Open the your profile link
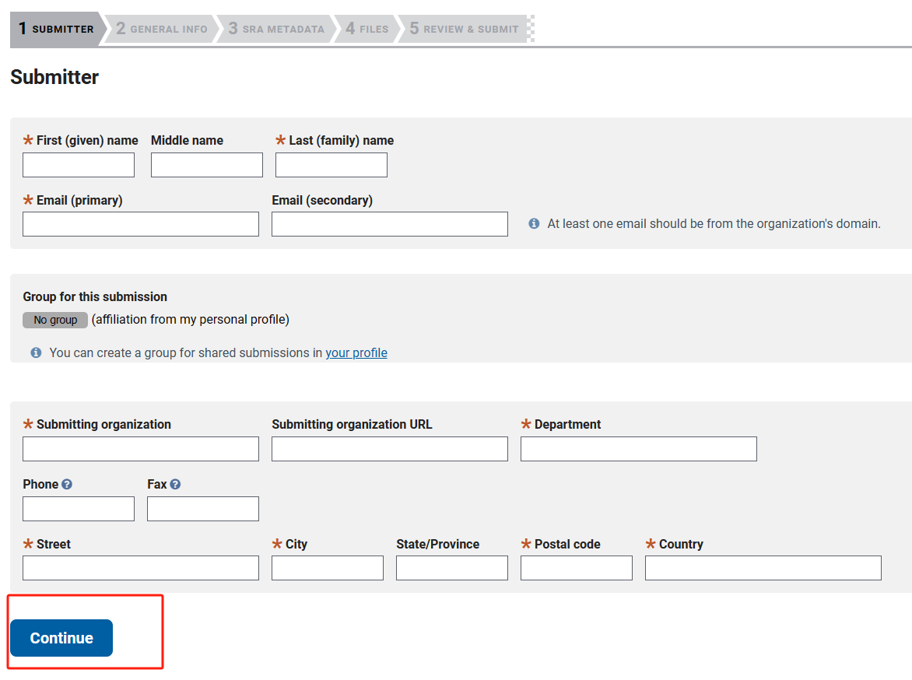 (356, 352)
